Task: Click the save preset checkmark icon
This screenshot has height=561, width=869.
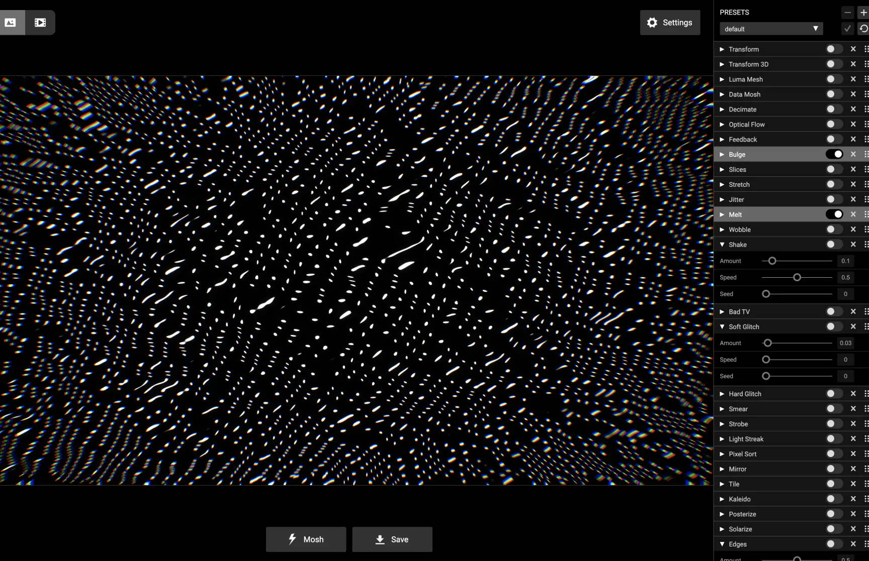Action: tap(848, 29)
